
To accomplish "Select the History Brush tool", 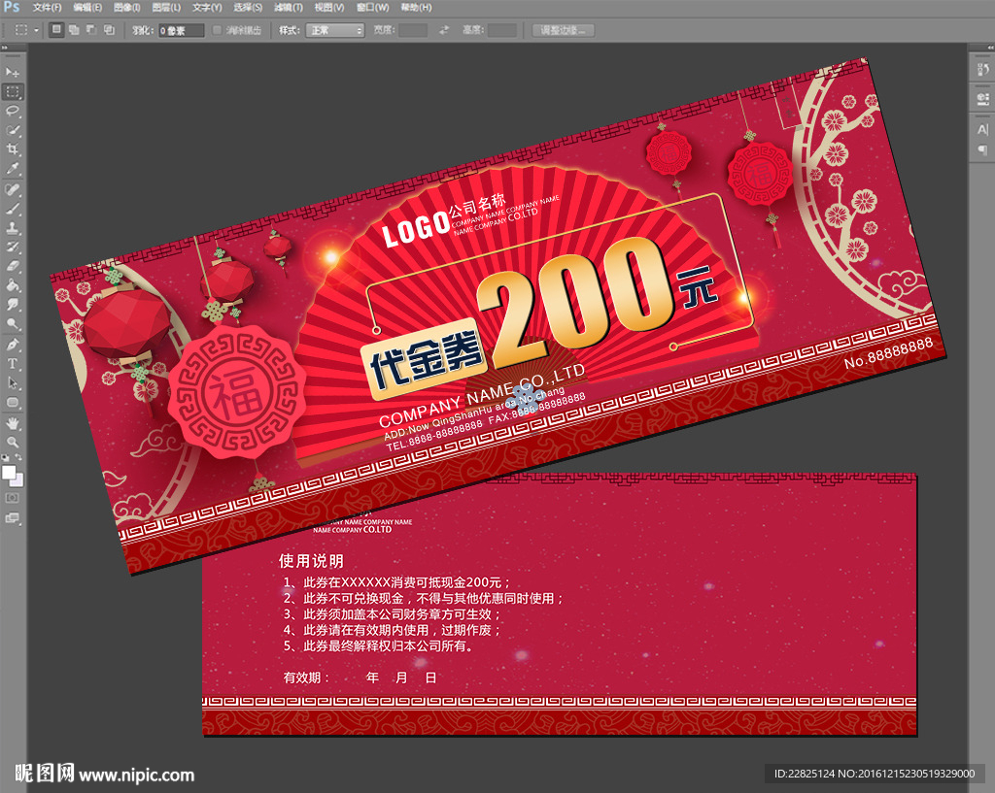I will click(x=12, y=247).
